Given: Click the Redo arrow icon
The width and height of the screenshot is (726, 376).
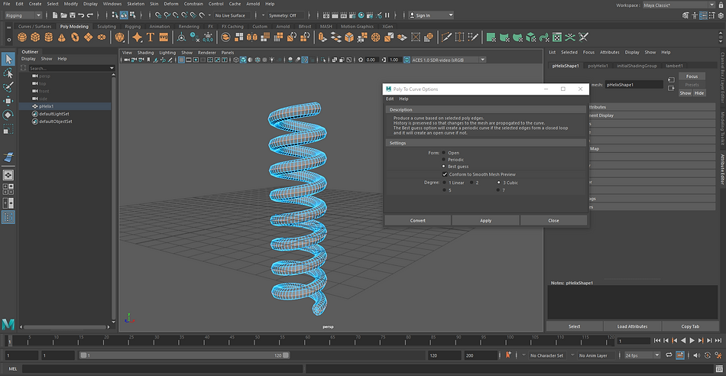Looking at the screenshot, I should pos(89,15).
